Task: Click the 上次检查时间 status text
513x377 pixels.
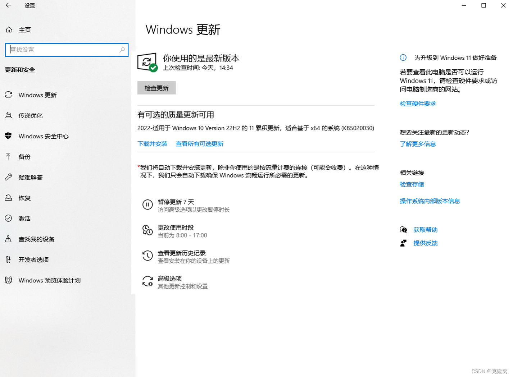Action: (198, 68)
